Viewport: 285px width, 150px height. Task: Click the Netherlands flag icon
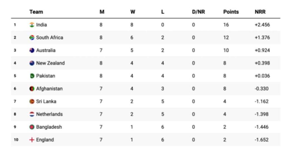[x=32, y=114]
